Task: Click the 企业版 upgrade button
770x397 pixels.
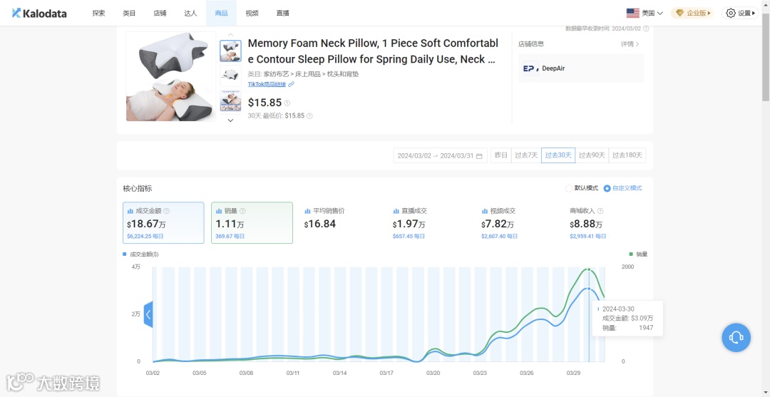Action: 693,13
